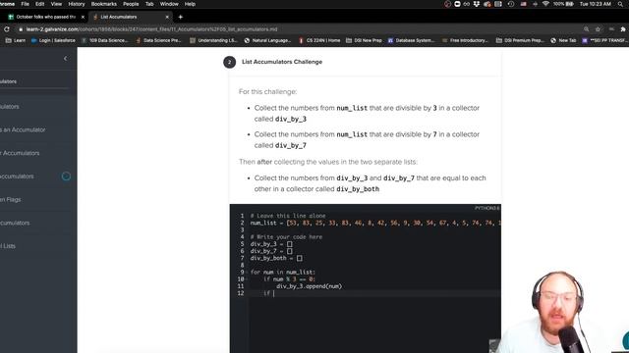Bookmark this page with the star icon

pyautogui.click(x=598, y=29)
